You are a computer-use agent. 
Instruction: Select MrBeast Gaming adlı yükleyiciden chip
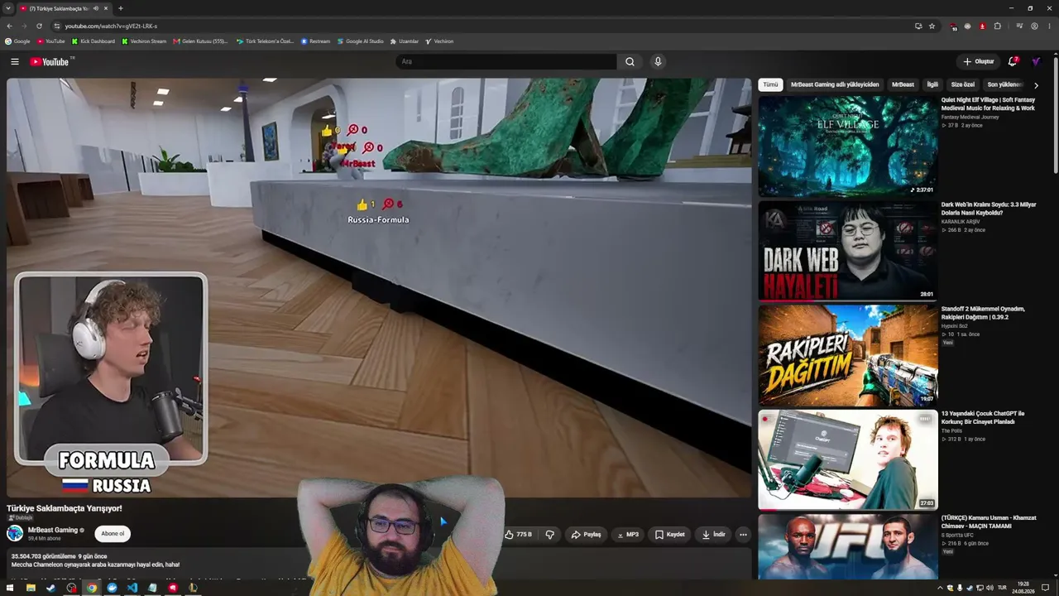(x=835, y=84)
